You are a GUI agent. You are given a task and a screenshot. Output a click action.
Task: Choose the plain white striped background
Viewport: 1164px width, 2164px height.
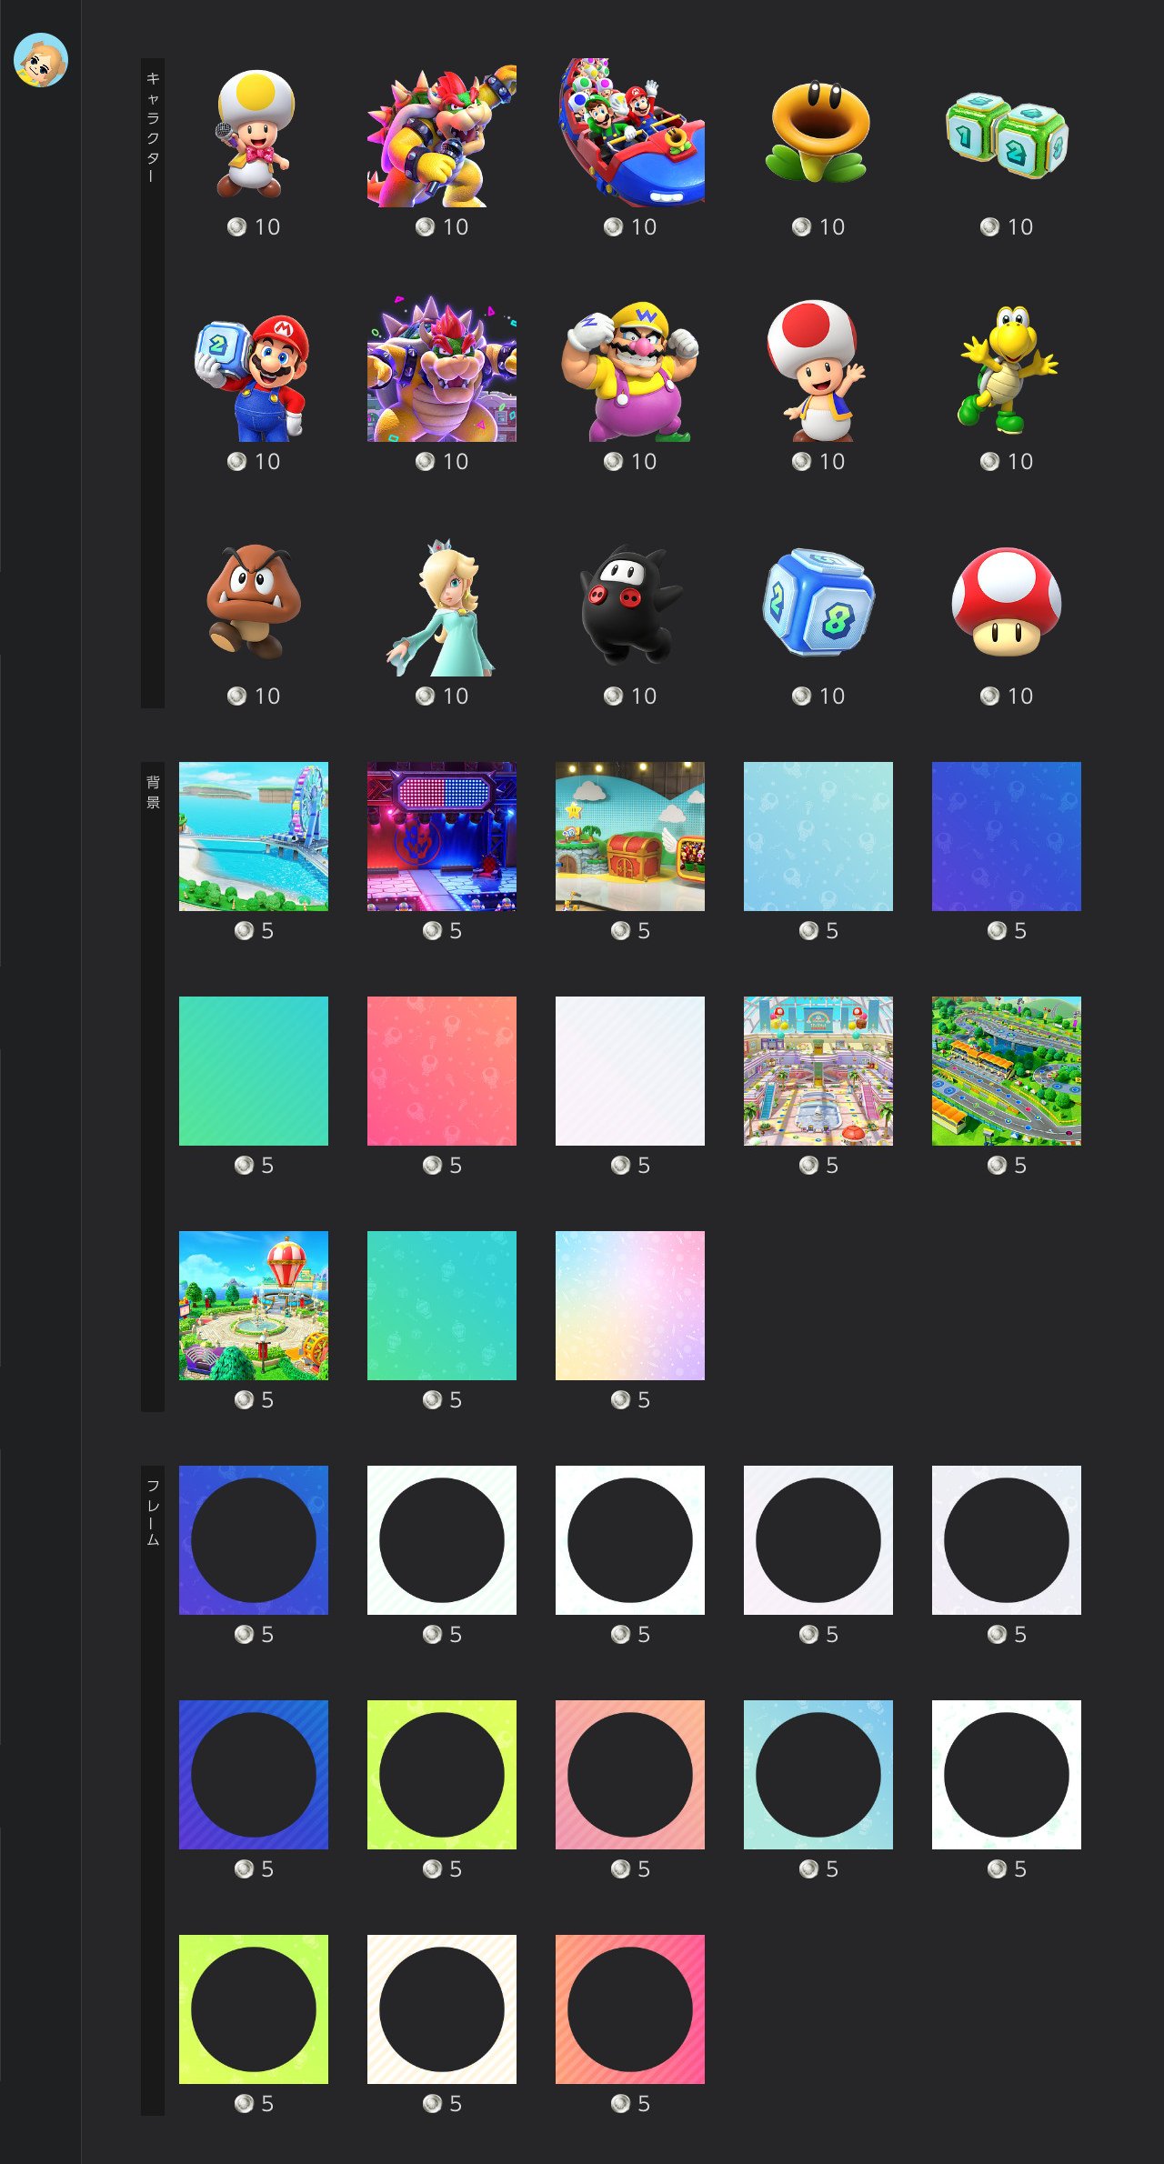click(x=630, y=1071)
